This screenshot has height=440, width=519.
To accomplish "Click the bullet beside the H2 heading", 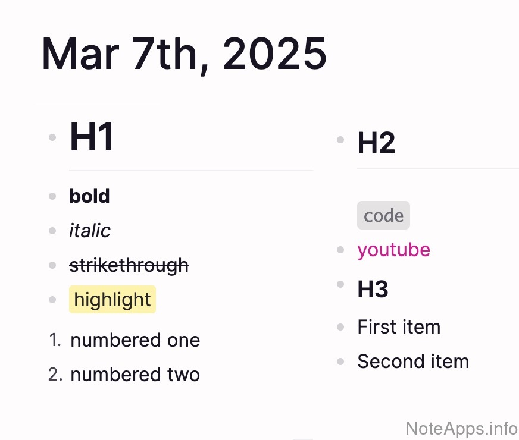I will tap(340, 140).
